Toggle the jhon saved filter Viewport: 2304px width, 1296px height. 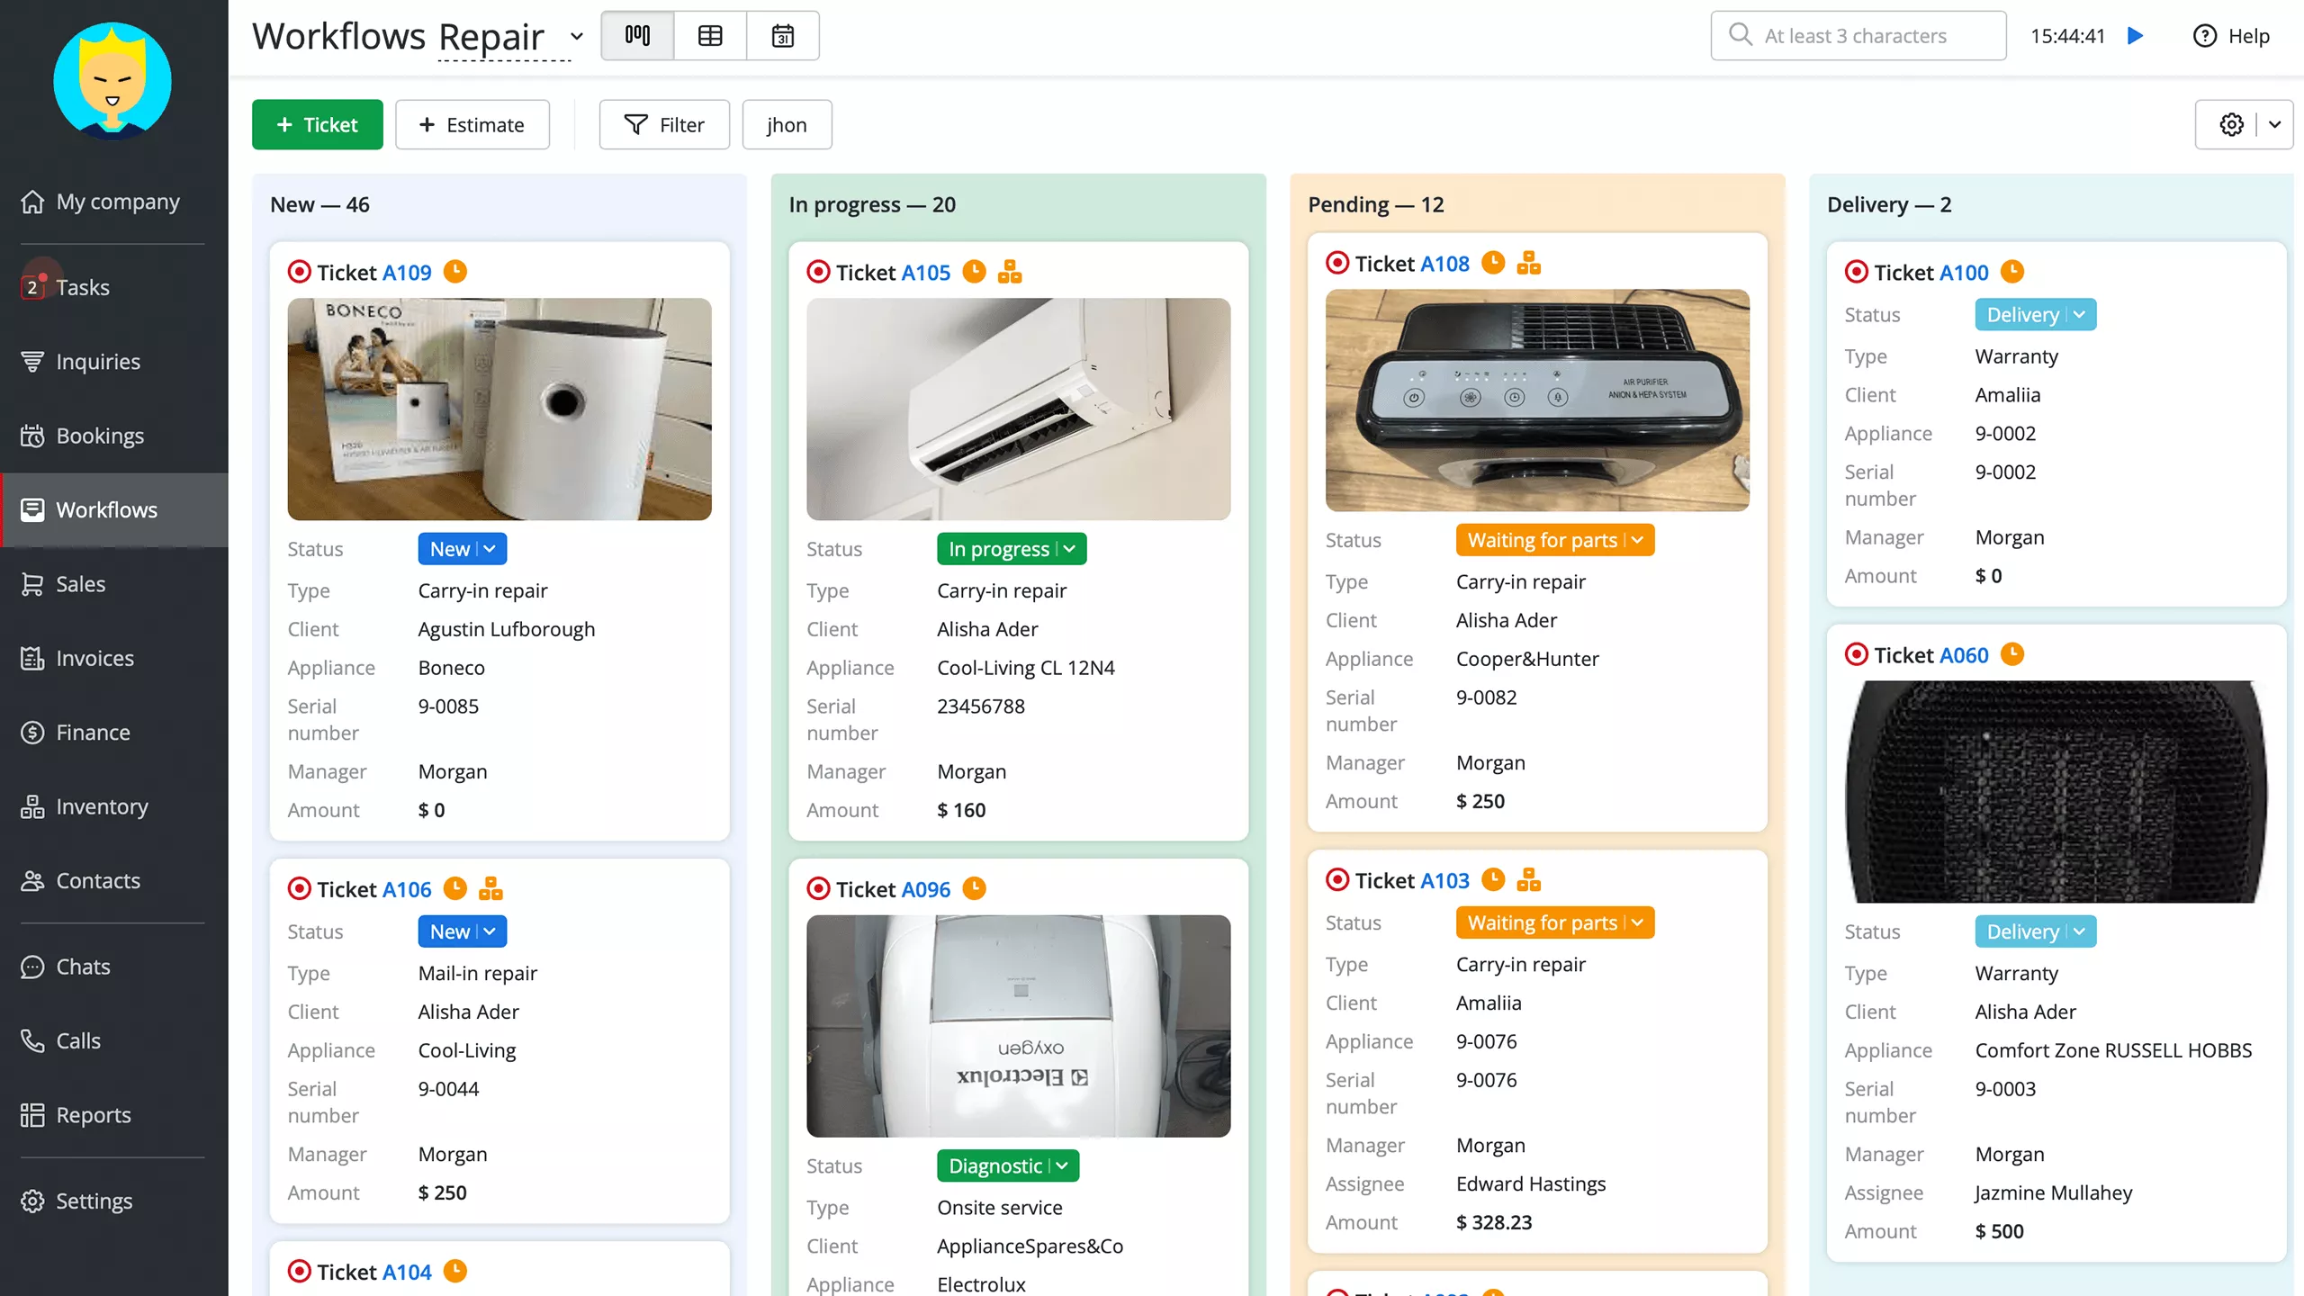[786, 124]
